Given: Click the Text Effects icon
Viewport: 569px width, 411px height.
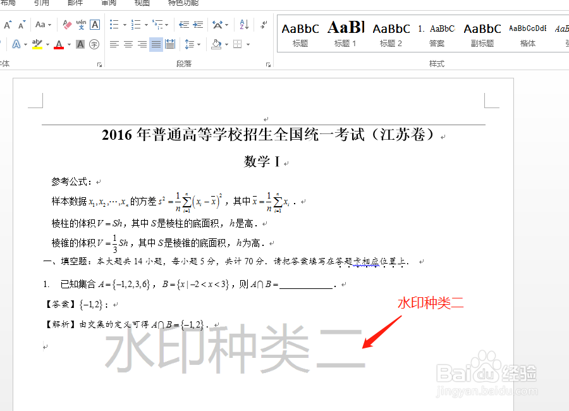Looking at the screenshot, I should pyautogui.click(x=16, y=44).
